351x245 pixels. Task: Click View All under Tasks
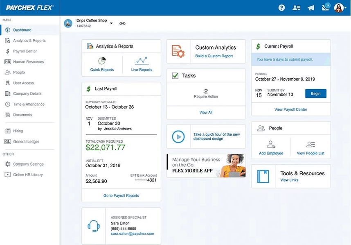click(x=206, y=112)
